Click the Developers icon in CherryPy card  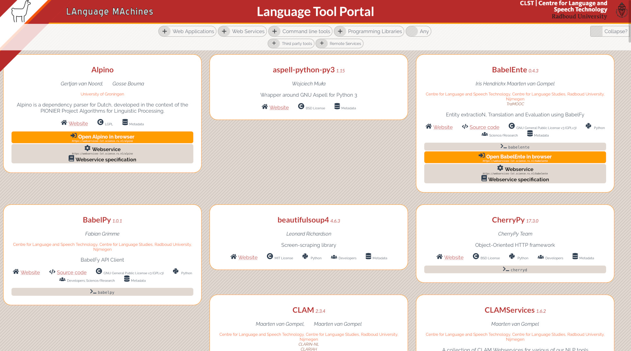pos(541,257)
